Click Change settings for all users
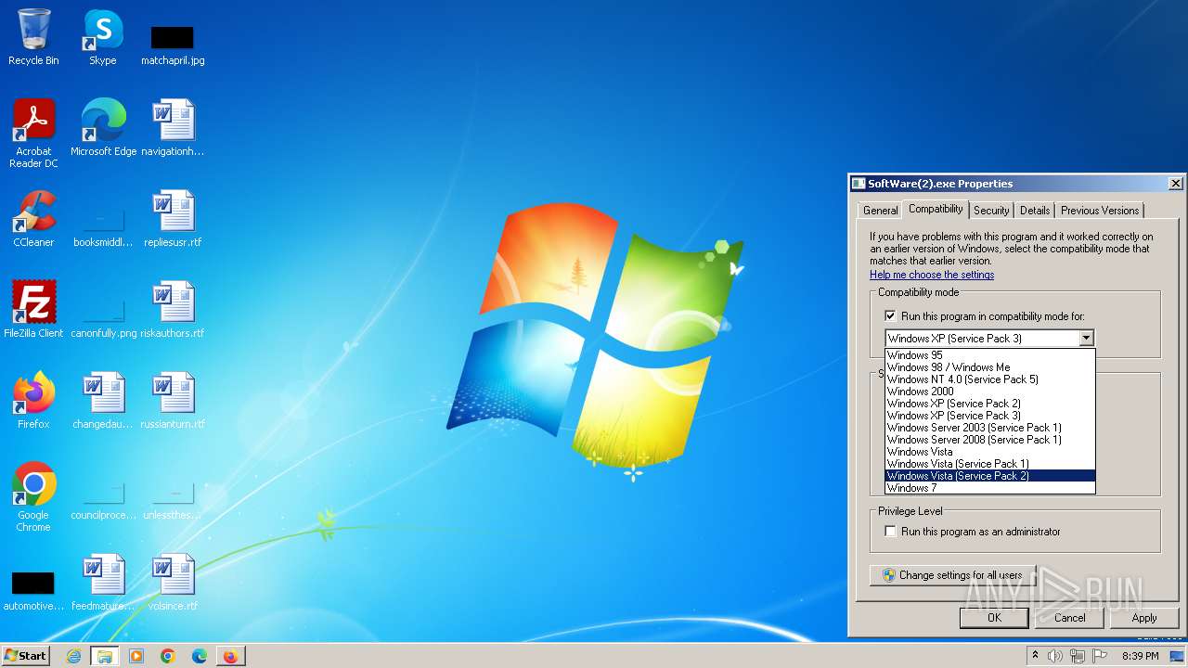 coord(952,575)
